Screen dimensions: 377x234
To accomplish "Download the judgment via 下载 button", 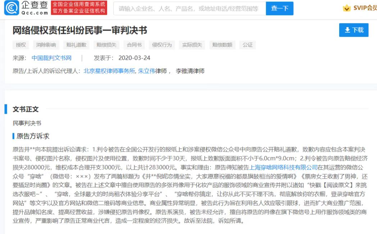I will [354, 30].
